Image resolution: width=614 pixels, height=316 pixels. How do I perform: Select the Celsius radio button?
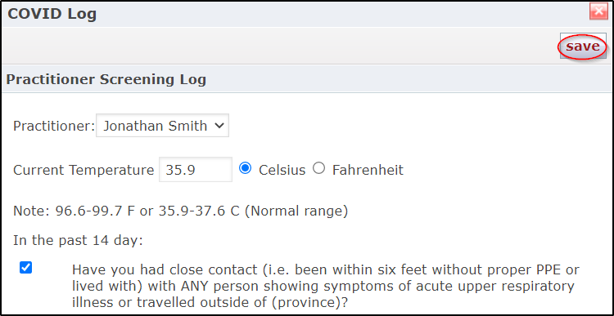click(245, 169)
